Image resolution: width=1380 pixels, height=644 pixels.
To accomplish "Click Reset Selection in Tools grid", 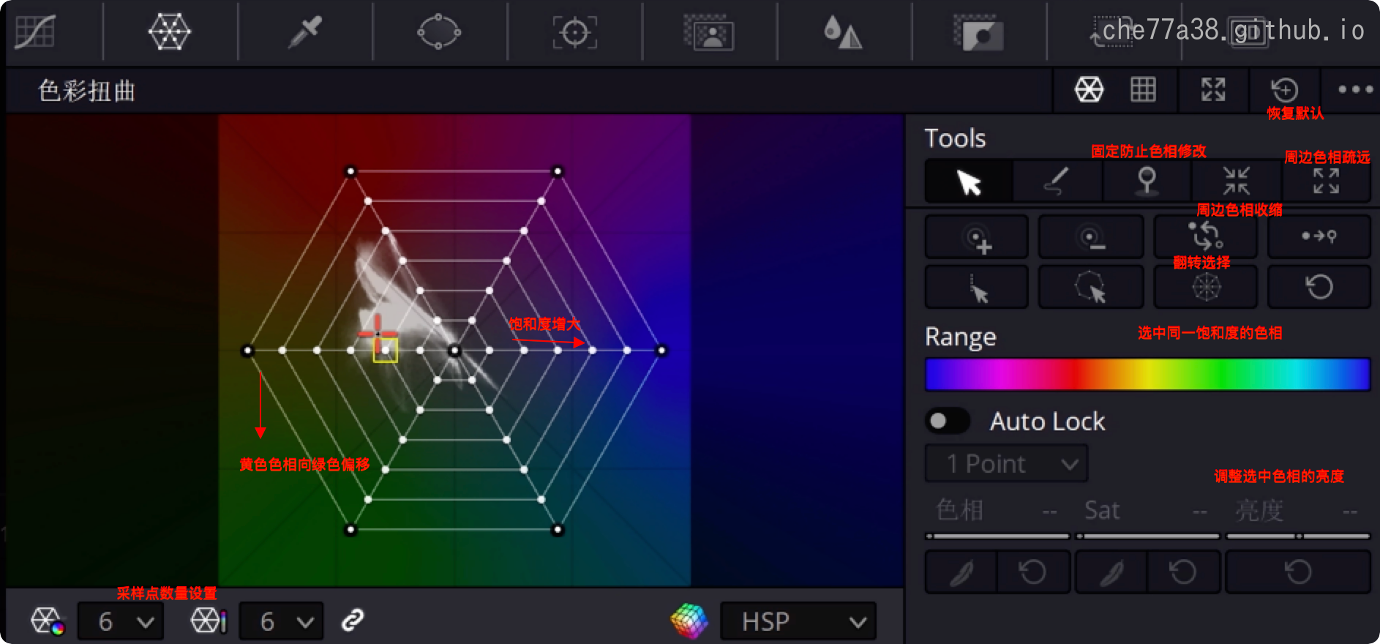I will tap(1319, 287).
